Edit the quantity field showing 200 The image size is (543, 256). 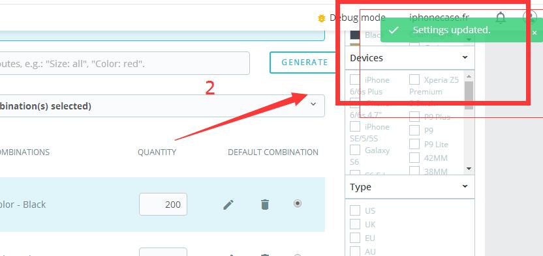pyautogui.click(x=163, y=204)
